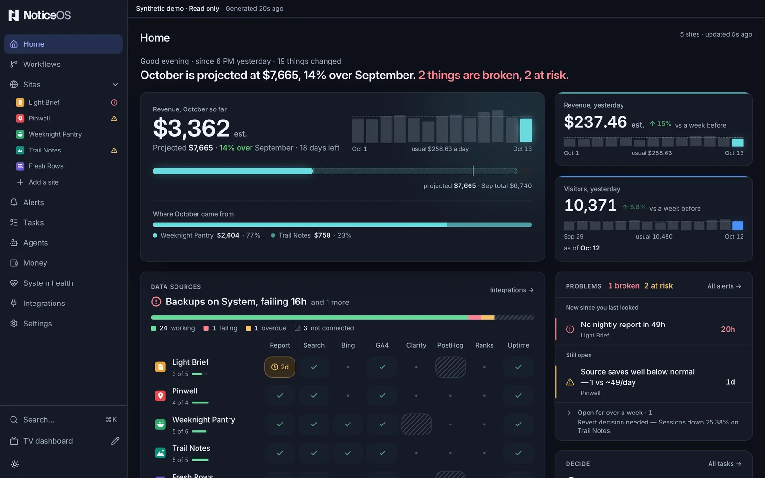Click the NoticeOS logo icon
Screen dimensions: 765x478
pyautogui.click(x=13, y=15)
